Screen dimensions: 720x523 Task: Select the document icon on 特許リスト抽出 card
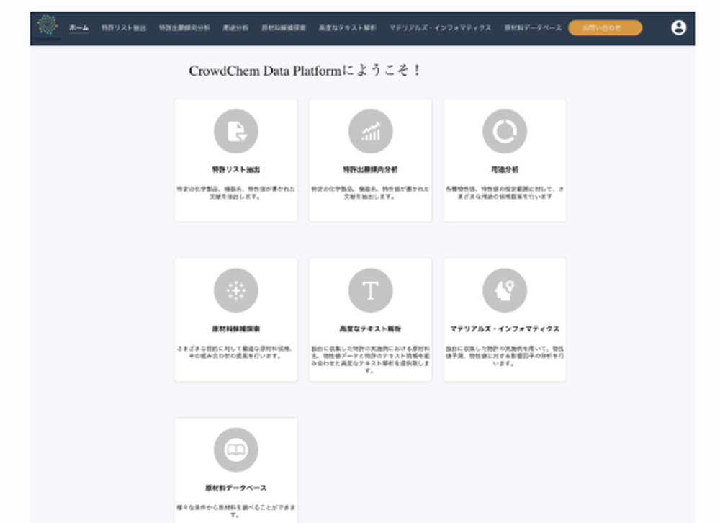[235, 131]
